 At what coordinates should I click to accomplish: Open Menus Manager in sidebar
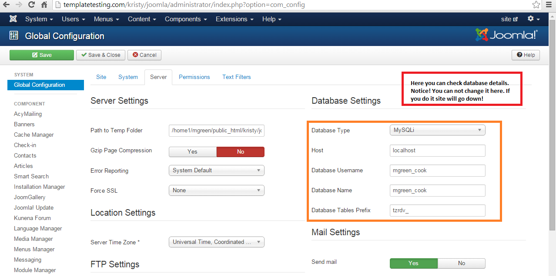(34, 249)
